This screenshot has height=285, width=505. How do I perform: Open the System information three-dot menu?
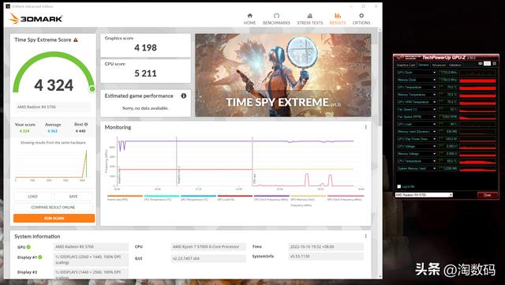tap(365, 236)
